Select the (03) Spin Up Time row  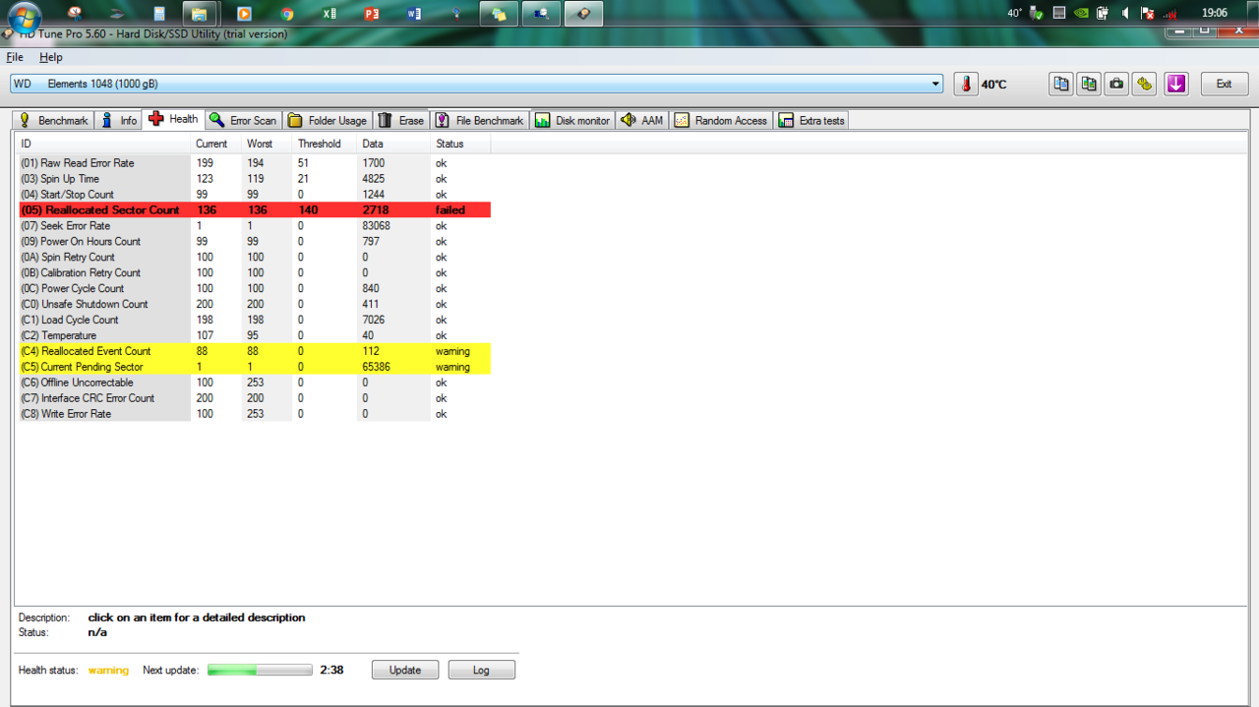pyautogui.click(x=254, y=179)
